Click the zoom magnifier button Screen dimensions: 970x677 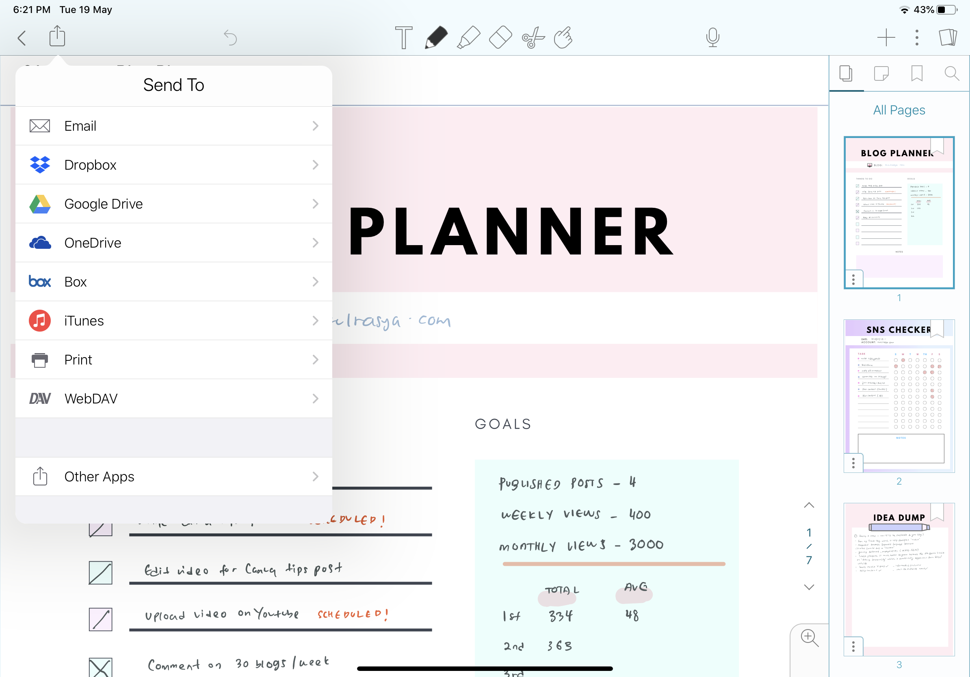click(809, 637)
